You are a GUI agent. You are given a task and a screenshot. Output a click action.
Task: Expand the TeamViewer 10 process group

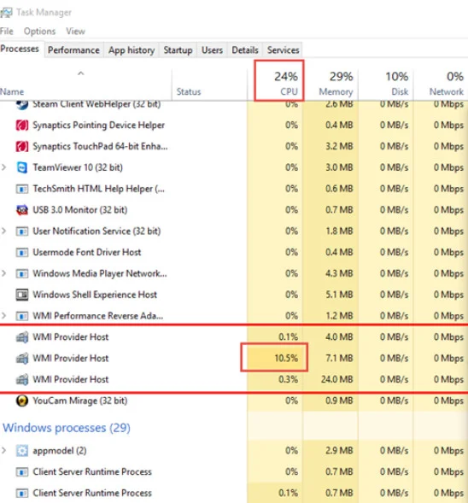point(4,167)
